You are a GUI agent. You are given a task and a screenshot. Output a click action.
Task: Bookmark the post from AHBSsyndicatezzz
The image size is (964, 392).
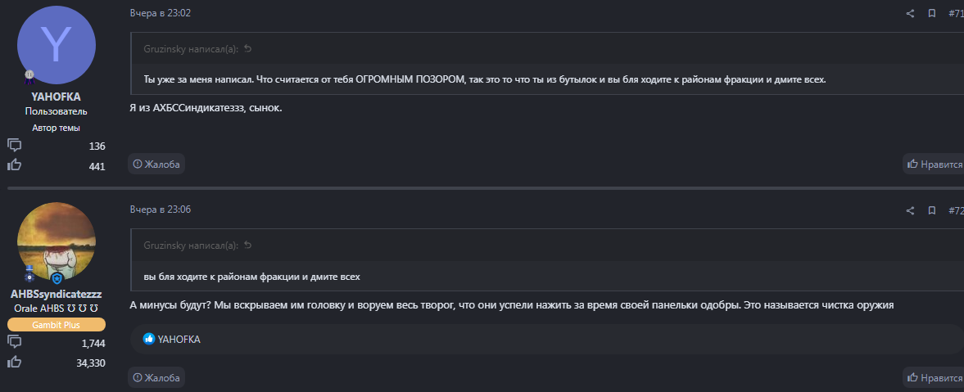(932, 211)
